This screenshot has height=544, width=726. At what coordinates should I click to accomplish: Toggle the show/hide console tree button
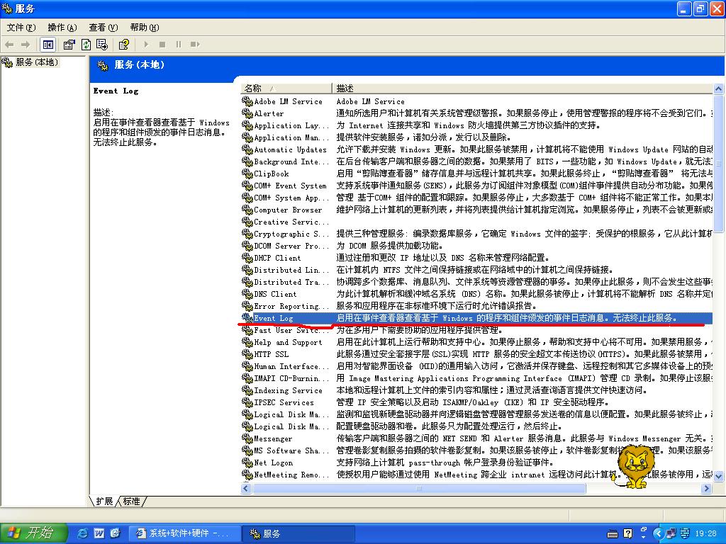48,45
